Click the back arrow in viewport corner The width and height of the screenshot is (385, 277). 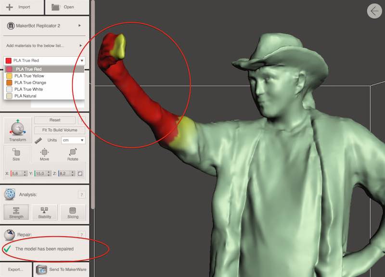click(374, 11)
